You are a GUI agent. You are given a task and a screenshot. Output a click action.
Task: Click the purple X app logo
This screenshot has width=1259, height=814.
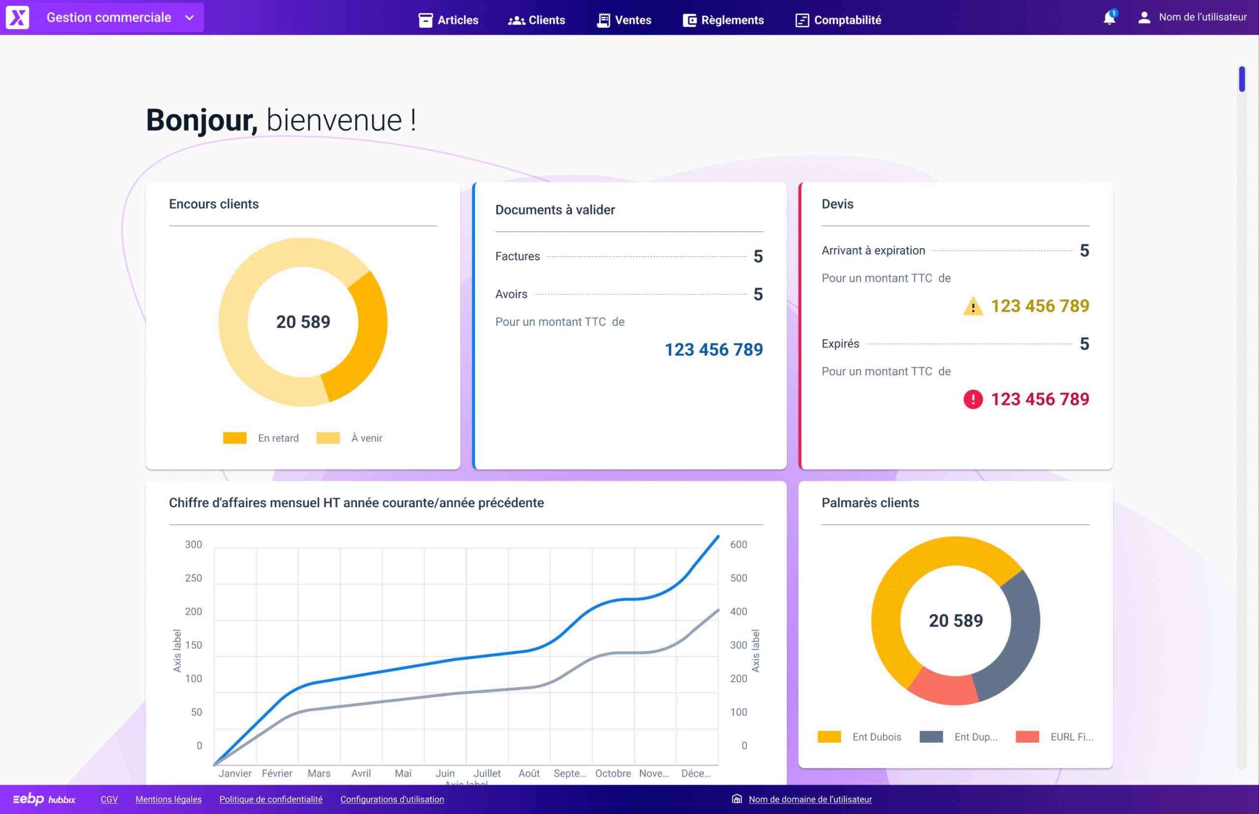[17, 17]
